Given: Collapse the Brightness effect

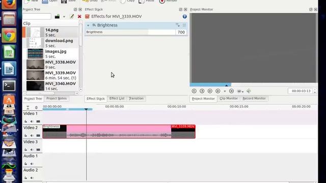Looking at the screenshot, I should (88, 25).
